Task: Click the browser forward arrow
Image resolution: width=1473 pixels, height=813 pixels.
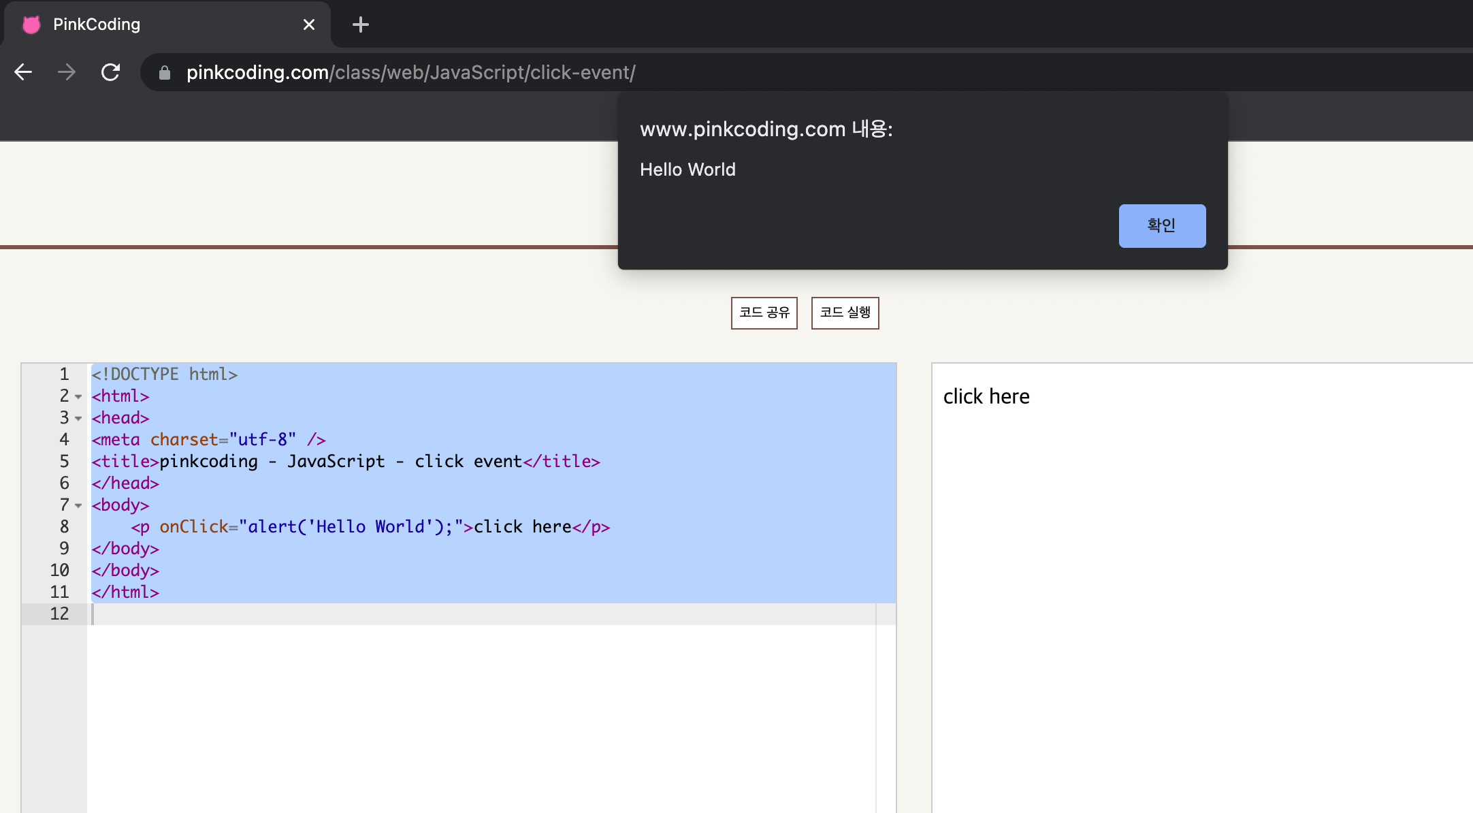Action: pyautogui.click(x=67, y=72)
